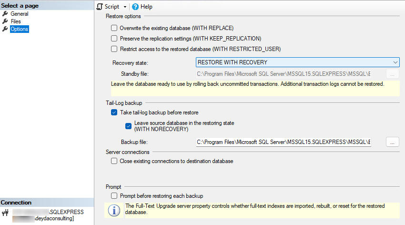The height and width of the screenshot is (225, 405).
Task: Disable Leave source database in restoring state
Action: coord(128,126)
